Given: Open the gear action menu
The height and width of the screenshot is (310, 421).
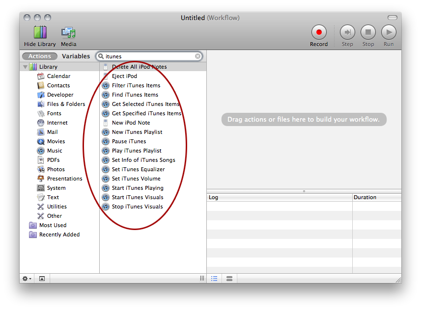Looking at the screenshot, I should pos(27,279).
